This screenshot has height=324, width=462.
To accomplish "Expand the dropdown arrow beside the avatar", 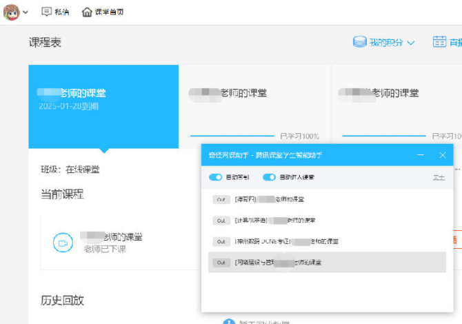I will 26,12.
